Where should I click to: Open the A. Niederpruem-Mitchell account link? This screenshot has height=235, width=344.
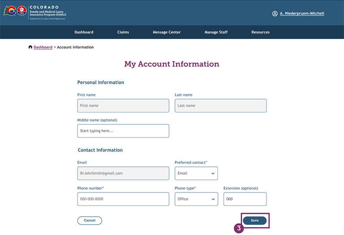tap(302, 13)
